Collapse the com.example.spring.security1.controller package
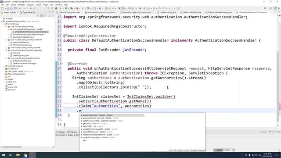Image resolution: width=281 pixels, height=158 pixels. click(x=7, y=40)
